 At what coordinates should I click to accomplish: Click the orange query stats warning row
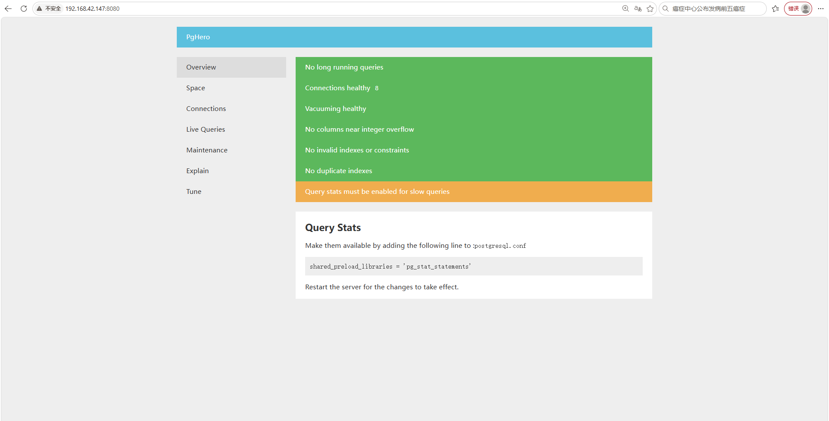click(474, 192)
